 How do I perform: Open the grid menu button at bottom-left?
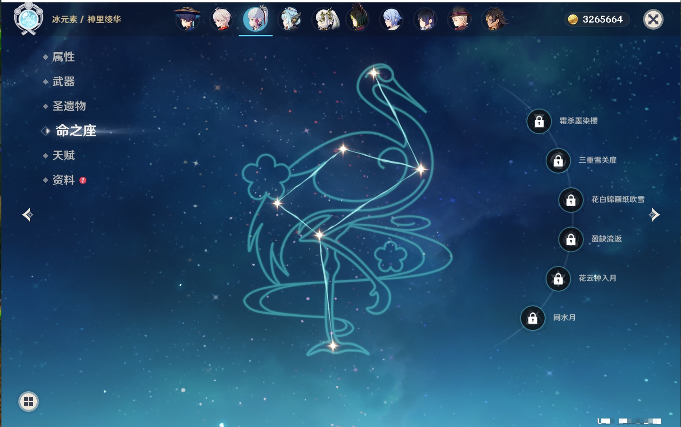[x=28, y=402]
